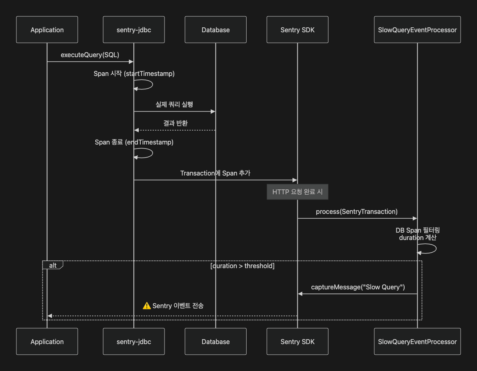
Task: Select the captureMessage("Slow Query") label
Action: click(358, 287)
